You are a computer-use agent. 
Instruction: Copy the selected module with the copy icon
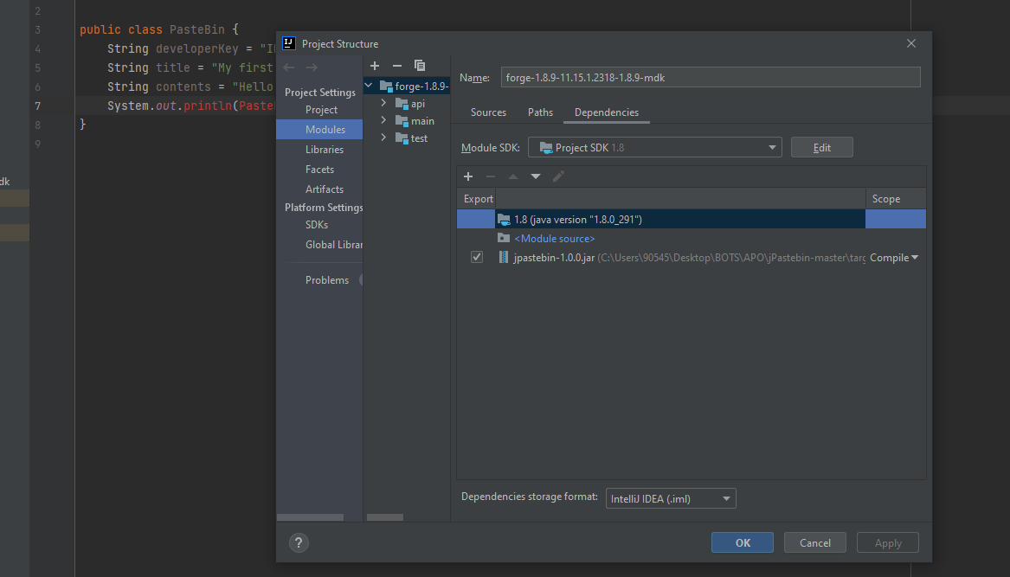420,66
